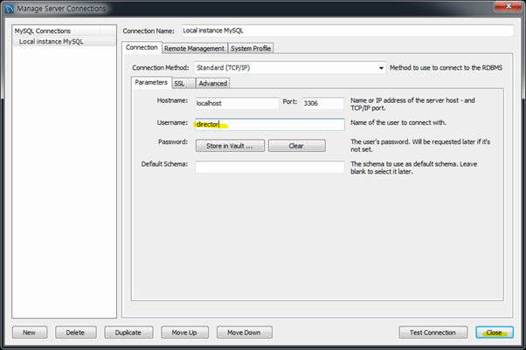Click Test Connection
The height and width of the screenshot is (350, 526).
tap(433, 333)
